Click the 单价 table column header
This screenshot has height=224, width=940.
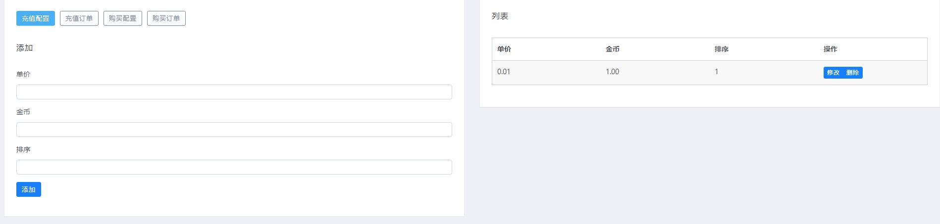(504, 49)
